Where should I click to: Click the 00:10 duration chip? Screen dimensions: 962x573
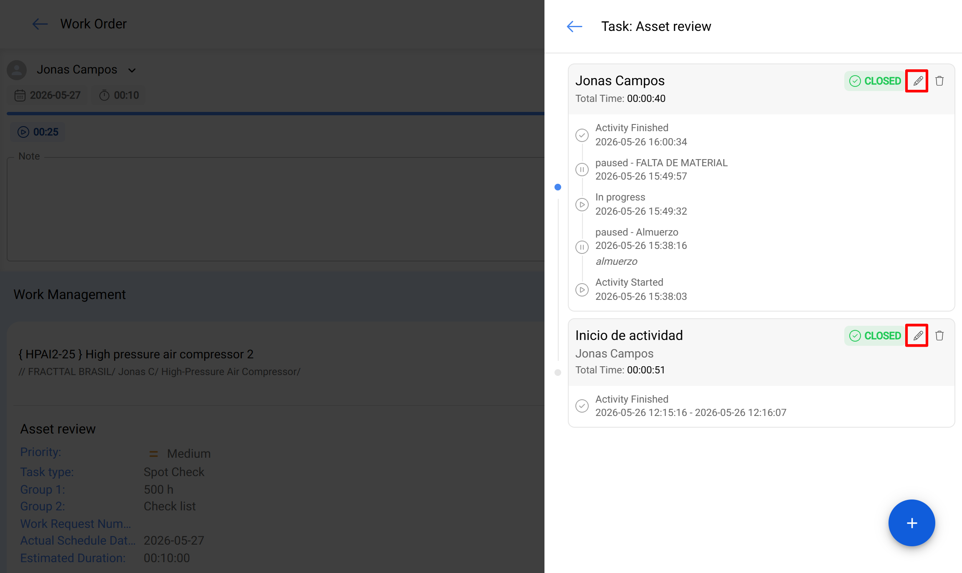pos(119,95)
